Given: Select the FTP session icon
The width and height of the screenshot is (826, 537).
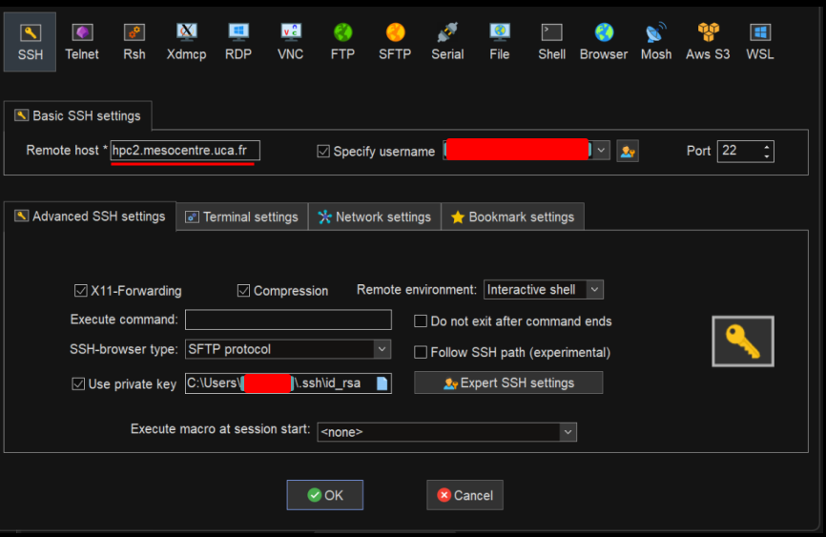Looking at the screenshot, I should [x=342, y=42].
